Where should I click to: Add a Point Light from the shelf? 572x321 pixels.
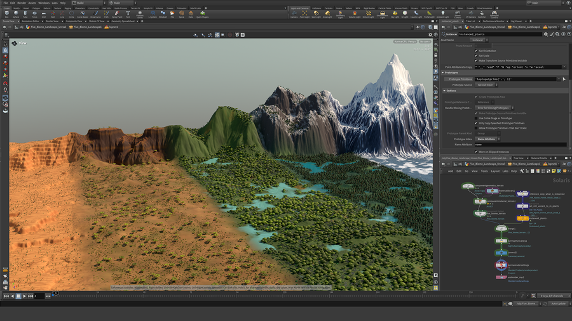(x=304, y=14)
